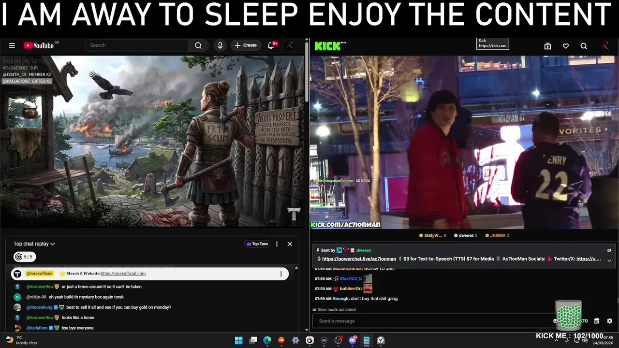Open the torakofficial.com link

tap(123, 274)
